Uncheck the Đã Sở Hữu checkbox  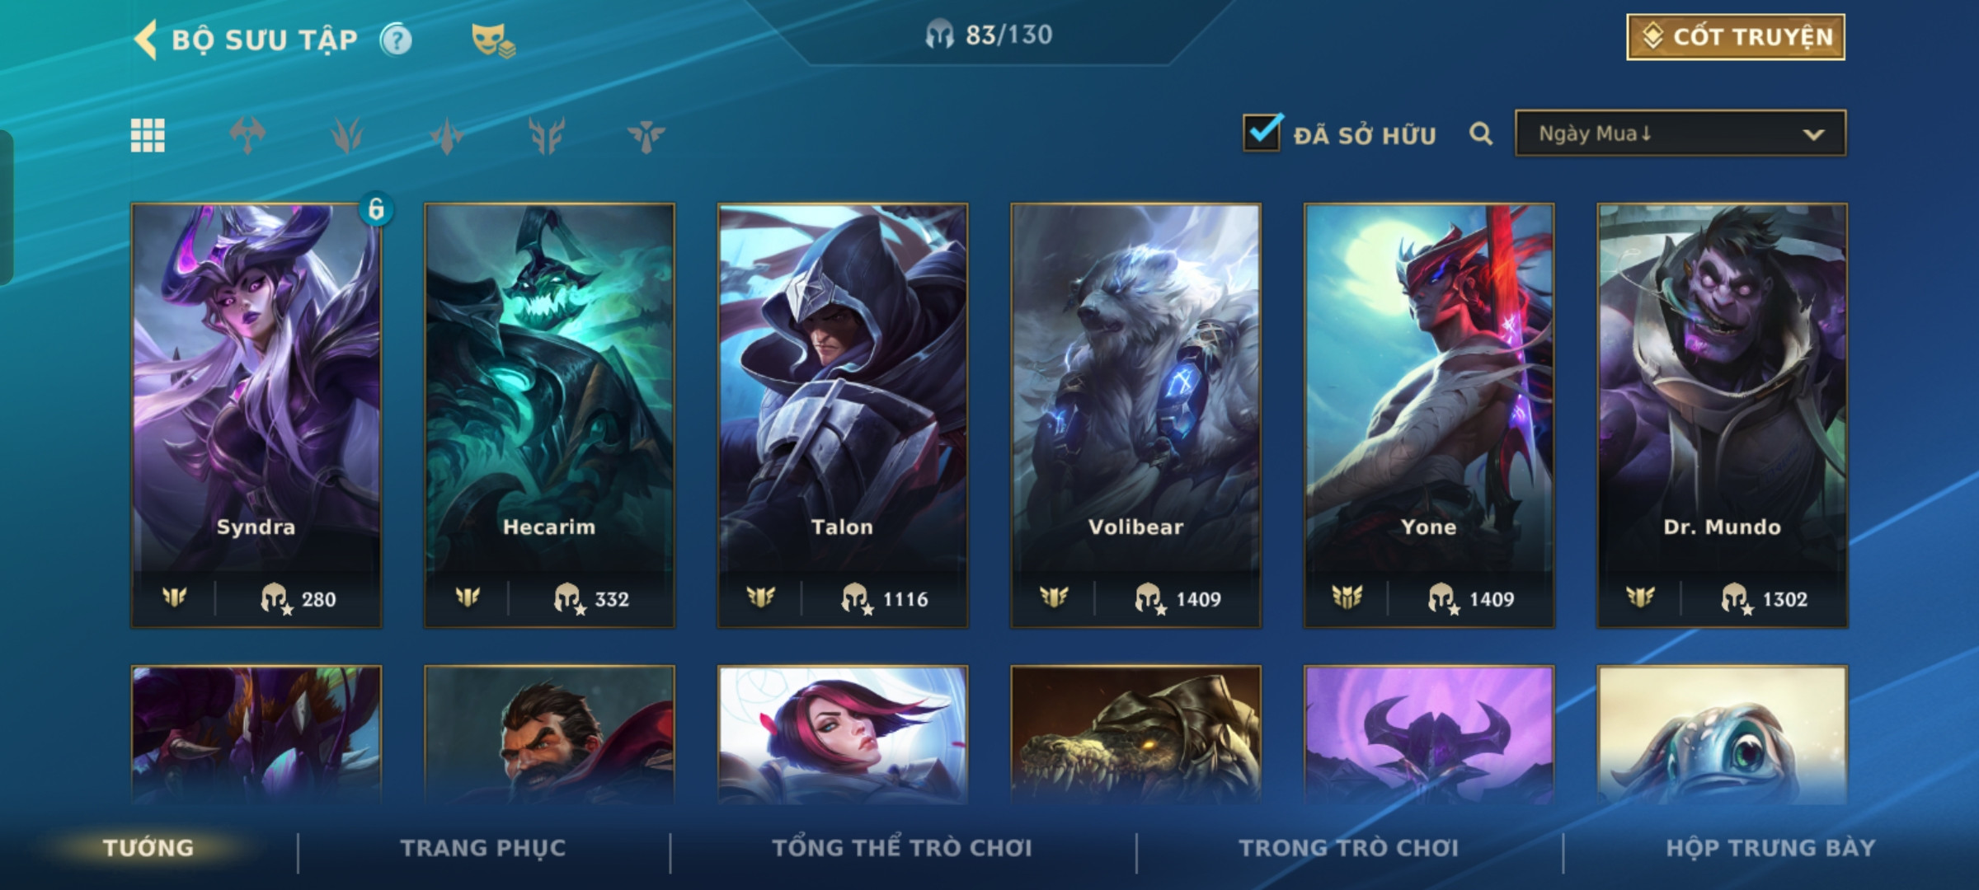tap(1262, 133)
